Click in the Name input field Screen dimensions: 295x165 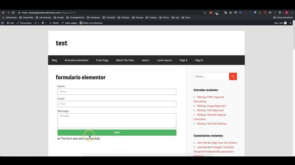tap(117, 92)
